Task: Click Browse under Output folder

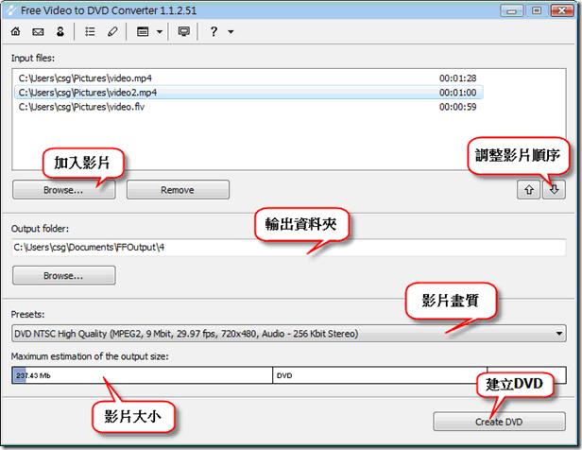Action: [x=64, y=275]
